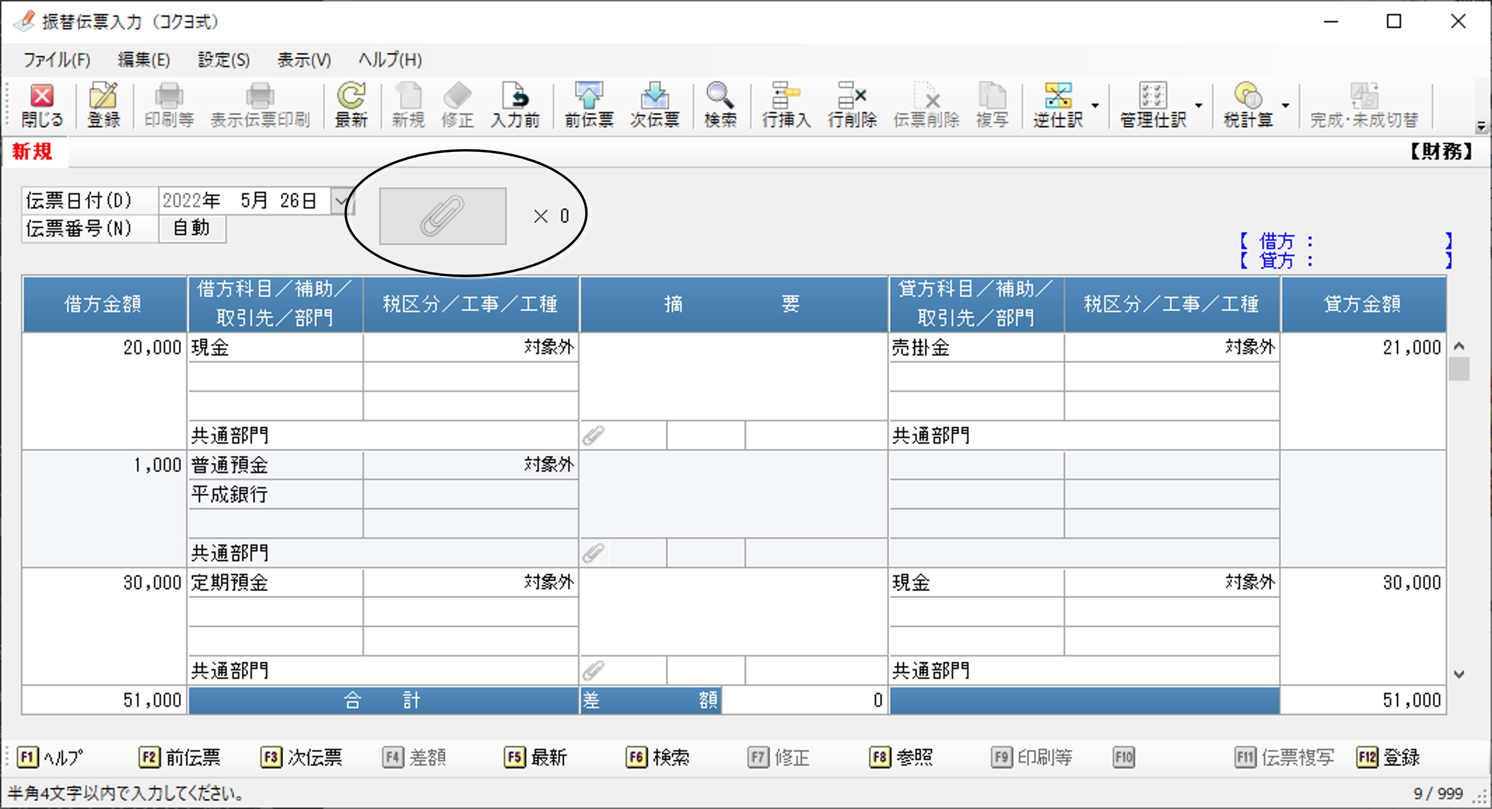Click the 自動 slip number field

[x=192, y=228]
